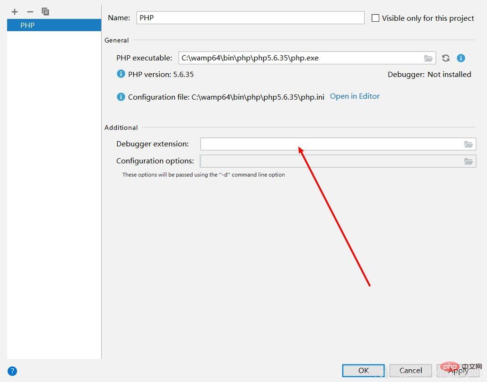Reload PHP info with refresh icon
The height and width of the screenshot is (382, 487).
point(446,58)
